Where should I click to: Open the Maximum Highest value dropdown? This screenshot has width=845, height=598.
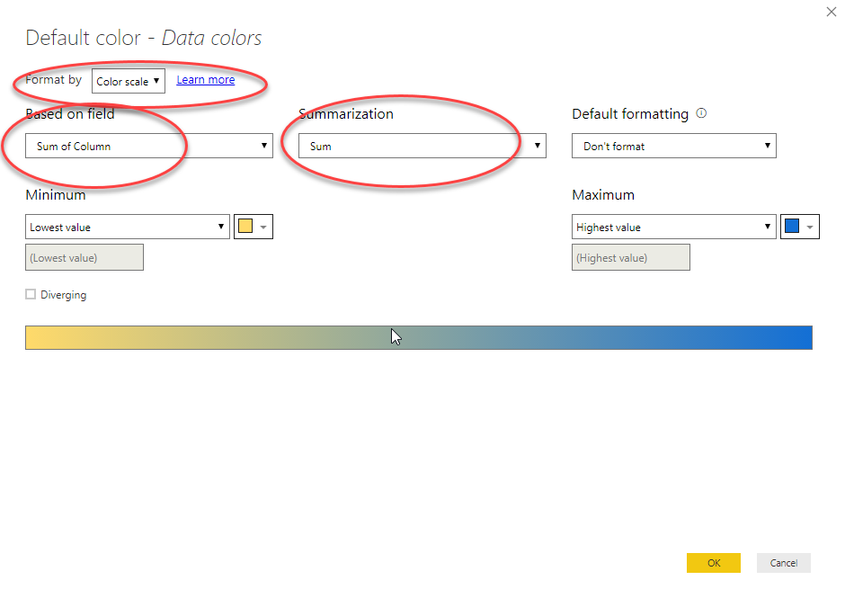(x=674, y=227)
